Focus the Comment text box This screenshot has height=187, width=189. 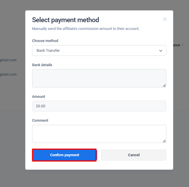pyautogui.click(x=99, y=134)
